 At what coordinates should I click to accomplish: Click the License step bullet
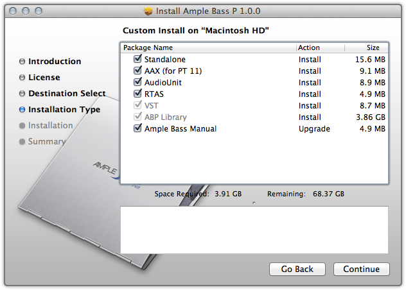point(22,78)
